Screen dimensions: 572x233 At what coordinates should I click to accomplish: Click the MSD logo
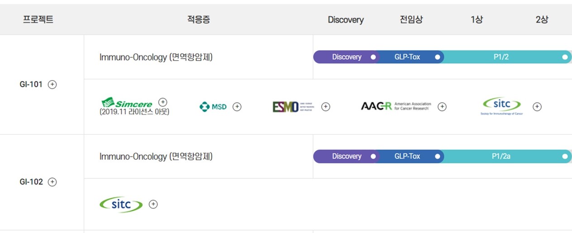[x=213, y=107]
